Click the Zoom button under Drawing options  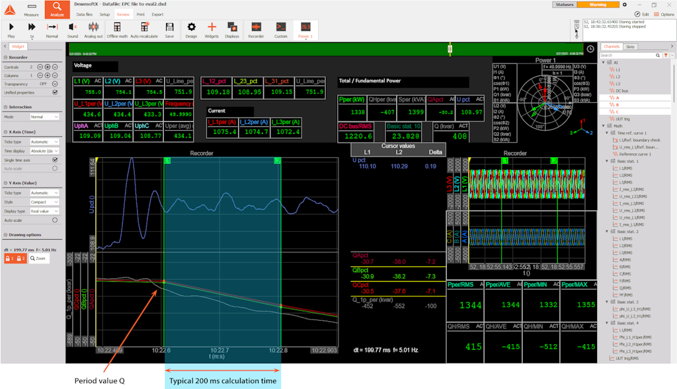(x=40, y=259)
